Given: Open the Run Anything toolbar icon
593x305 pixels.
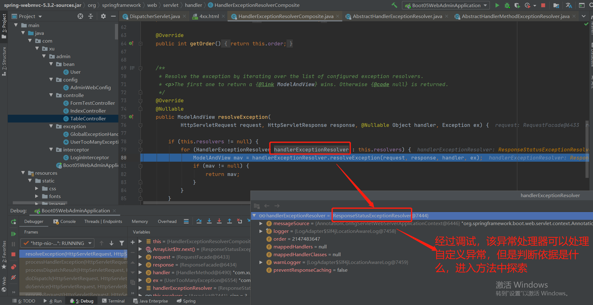Looking at the screenshot, I should point(581,5).
